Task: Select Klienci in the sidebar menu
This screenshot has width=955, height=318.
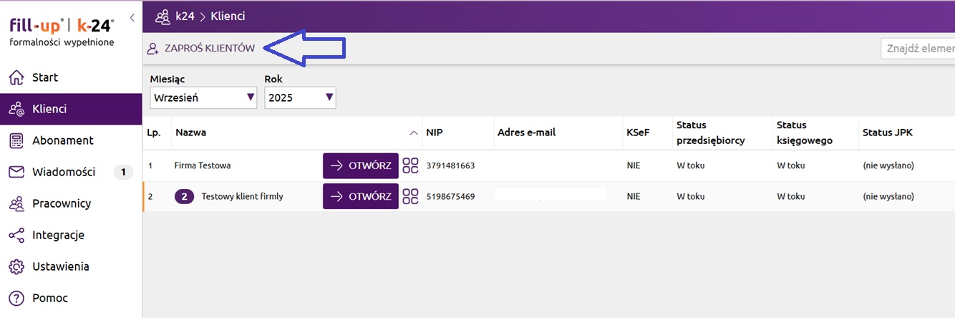Action: [49, 109]
